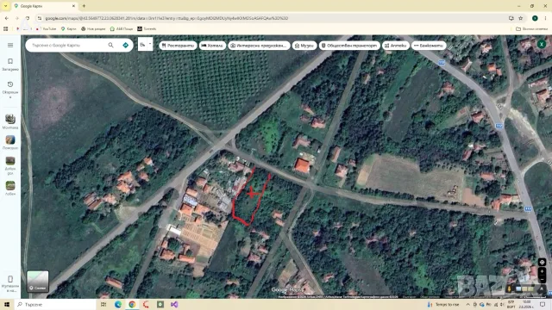The height and width of the screenshot is (310, 552).
Task: Expand the imagery strip arrow at bottom right
Action: pyautogui.click(x=541, y=289)
